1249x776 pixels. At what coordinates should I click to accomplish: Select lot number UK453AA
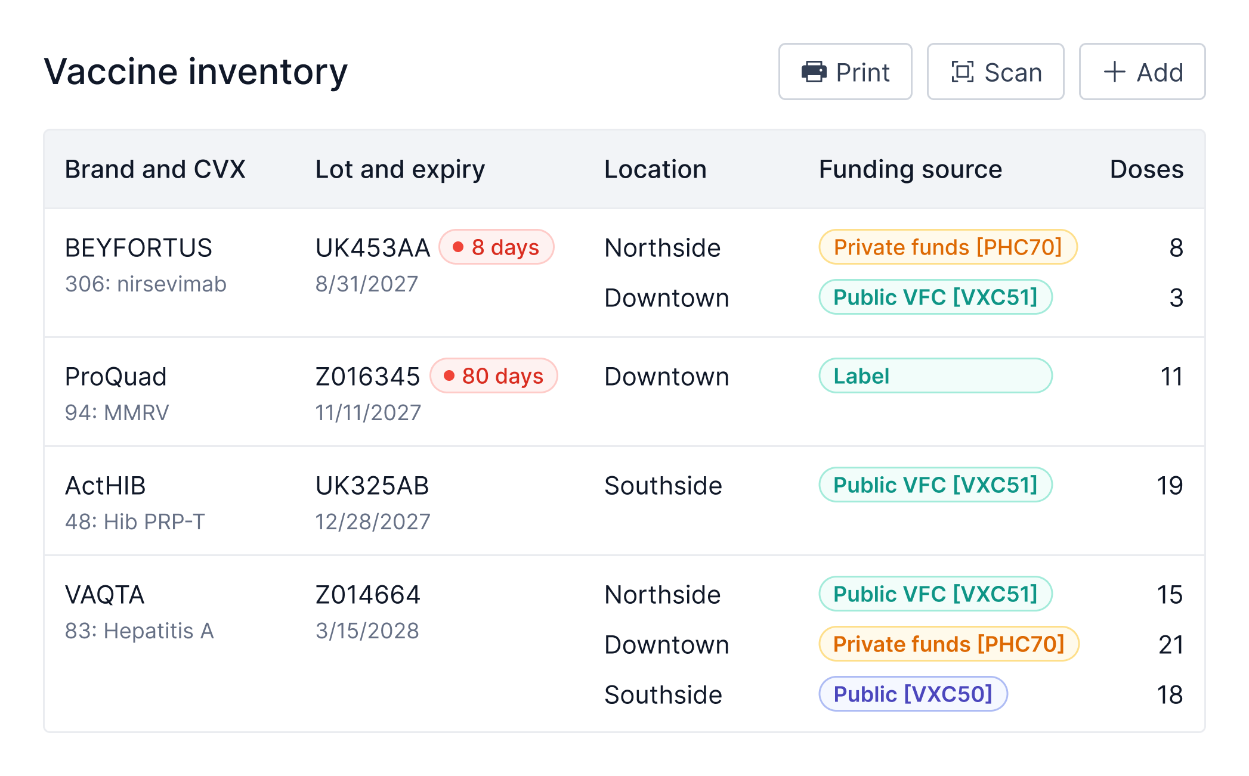[x=373, y=248]
